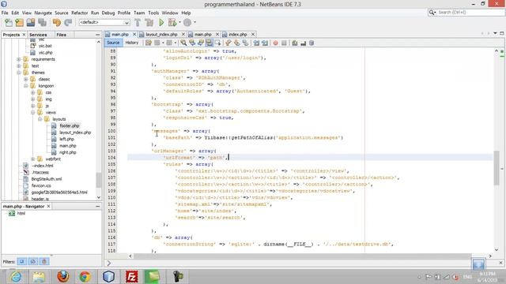Open the File menu
Viewport: 506px width, 284px height.
(x=5, y=13)
